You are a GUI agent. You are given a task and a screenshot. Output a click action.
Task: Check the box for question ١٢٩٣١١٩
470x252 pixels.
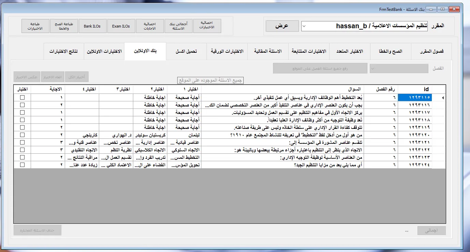coord(22,128)
